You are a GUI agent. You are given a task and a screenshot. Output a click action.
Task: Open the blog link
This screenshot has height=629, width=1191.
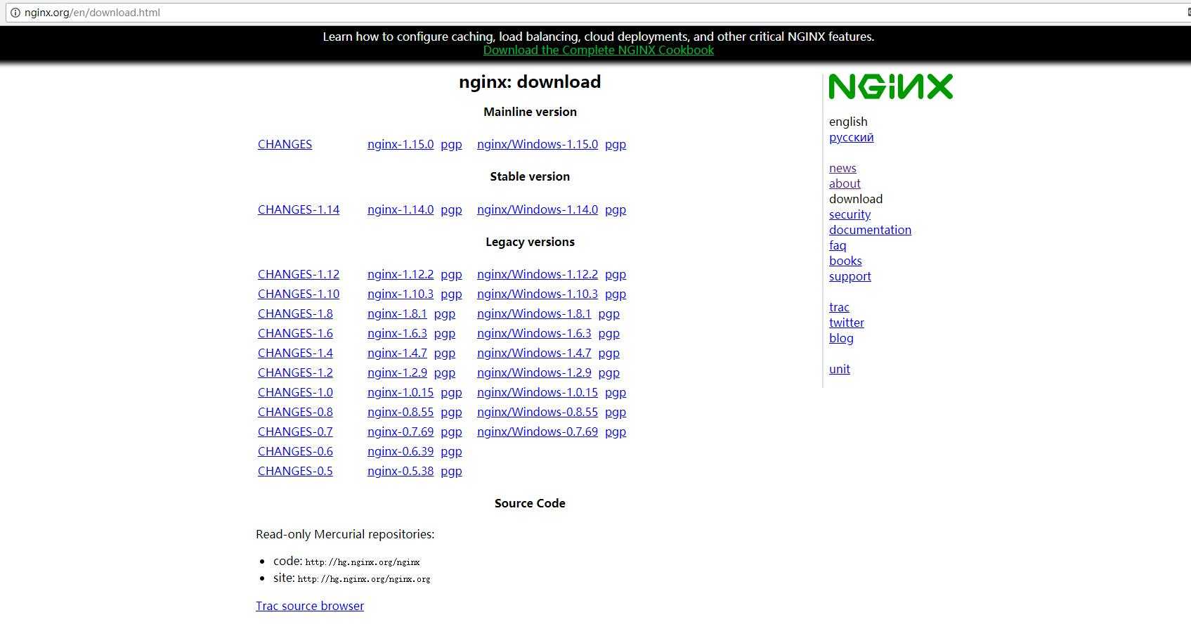point(841,338)
